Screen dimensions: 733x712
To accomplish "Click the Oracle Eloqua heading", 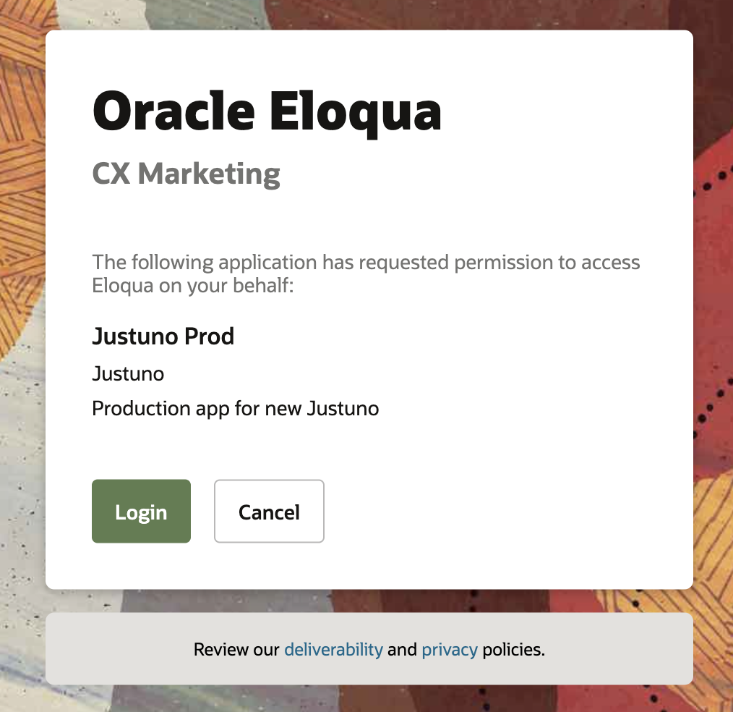I will pos(267,112).
